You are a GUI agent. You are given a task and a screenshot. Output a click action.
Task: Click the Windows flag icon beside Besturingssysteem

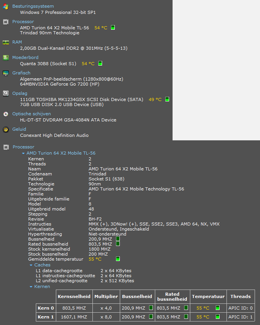(x=6, y=7)
